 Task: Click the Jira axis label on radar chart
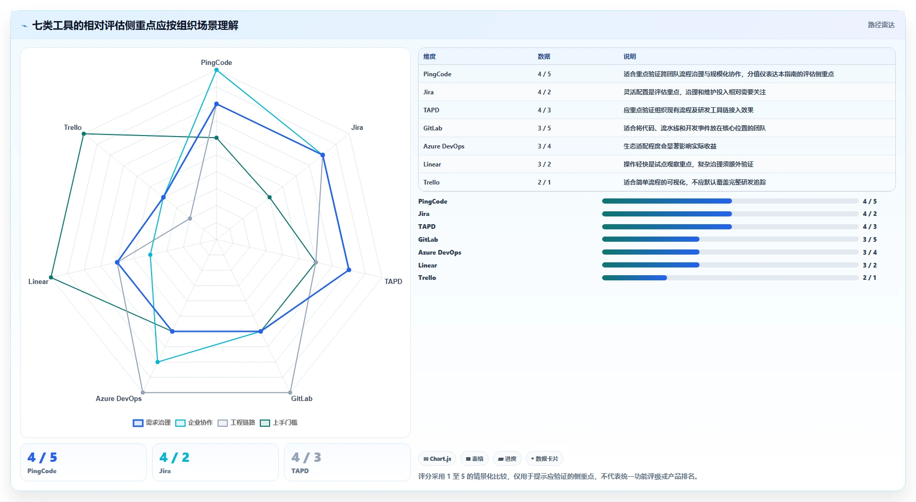tap(357, 127)
